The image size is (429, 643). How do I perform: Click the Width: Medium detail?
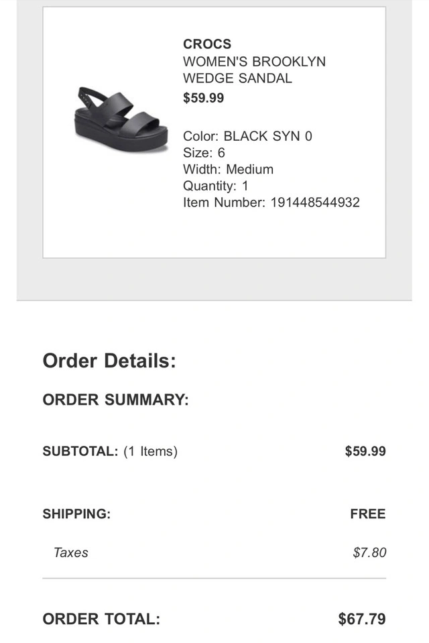(x=228, y=170)
